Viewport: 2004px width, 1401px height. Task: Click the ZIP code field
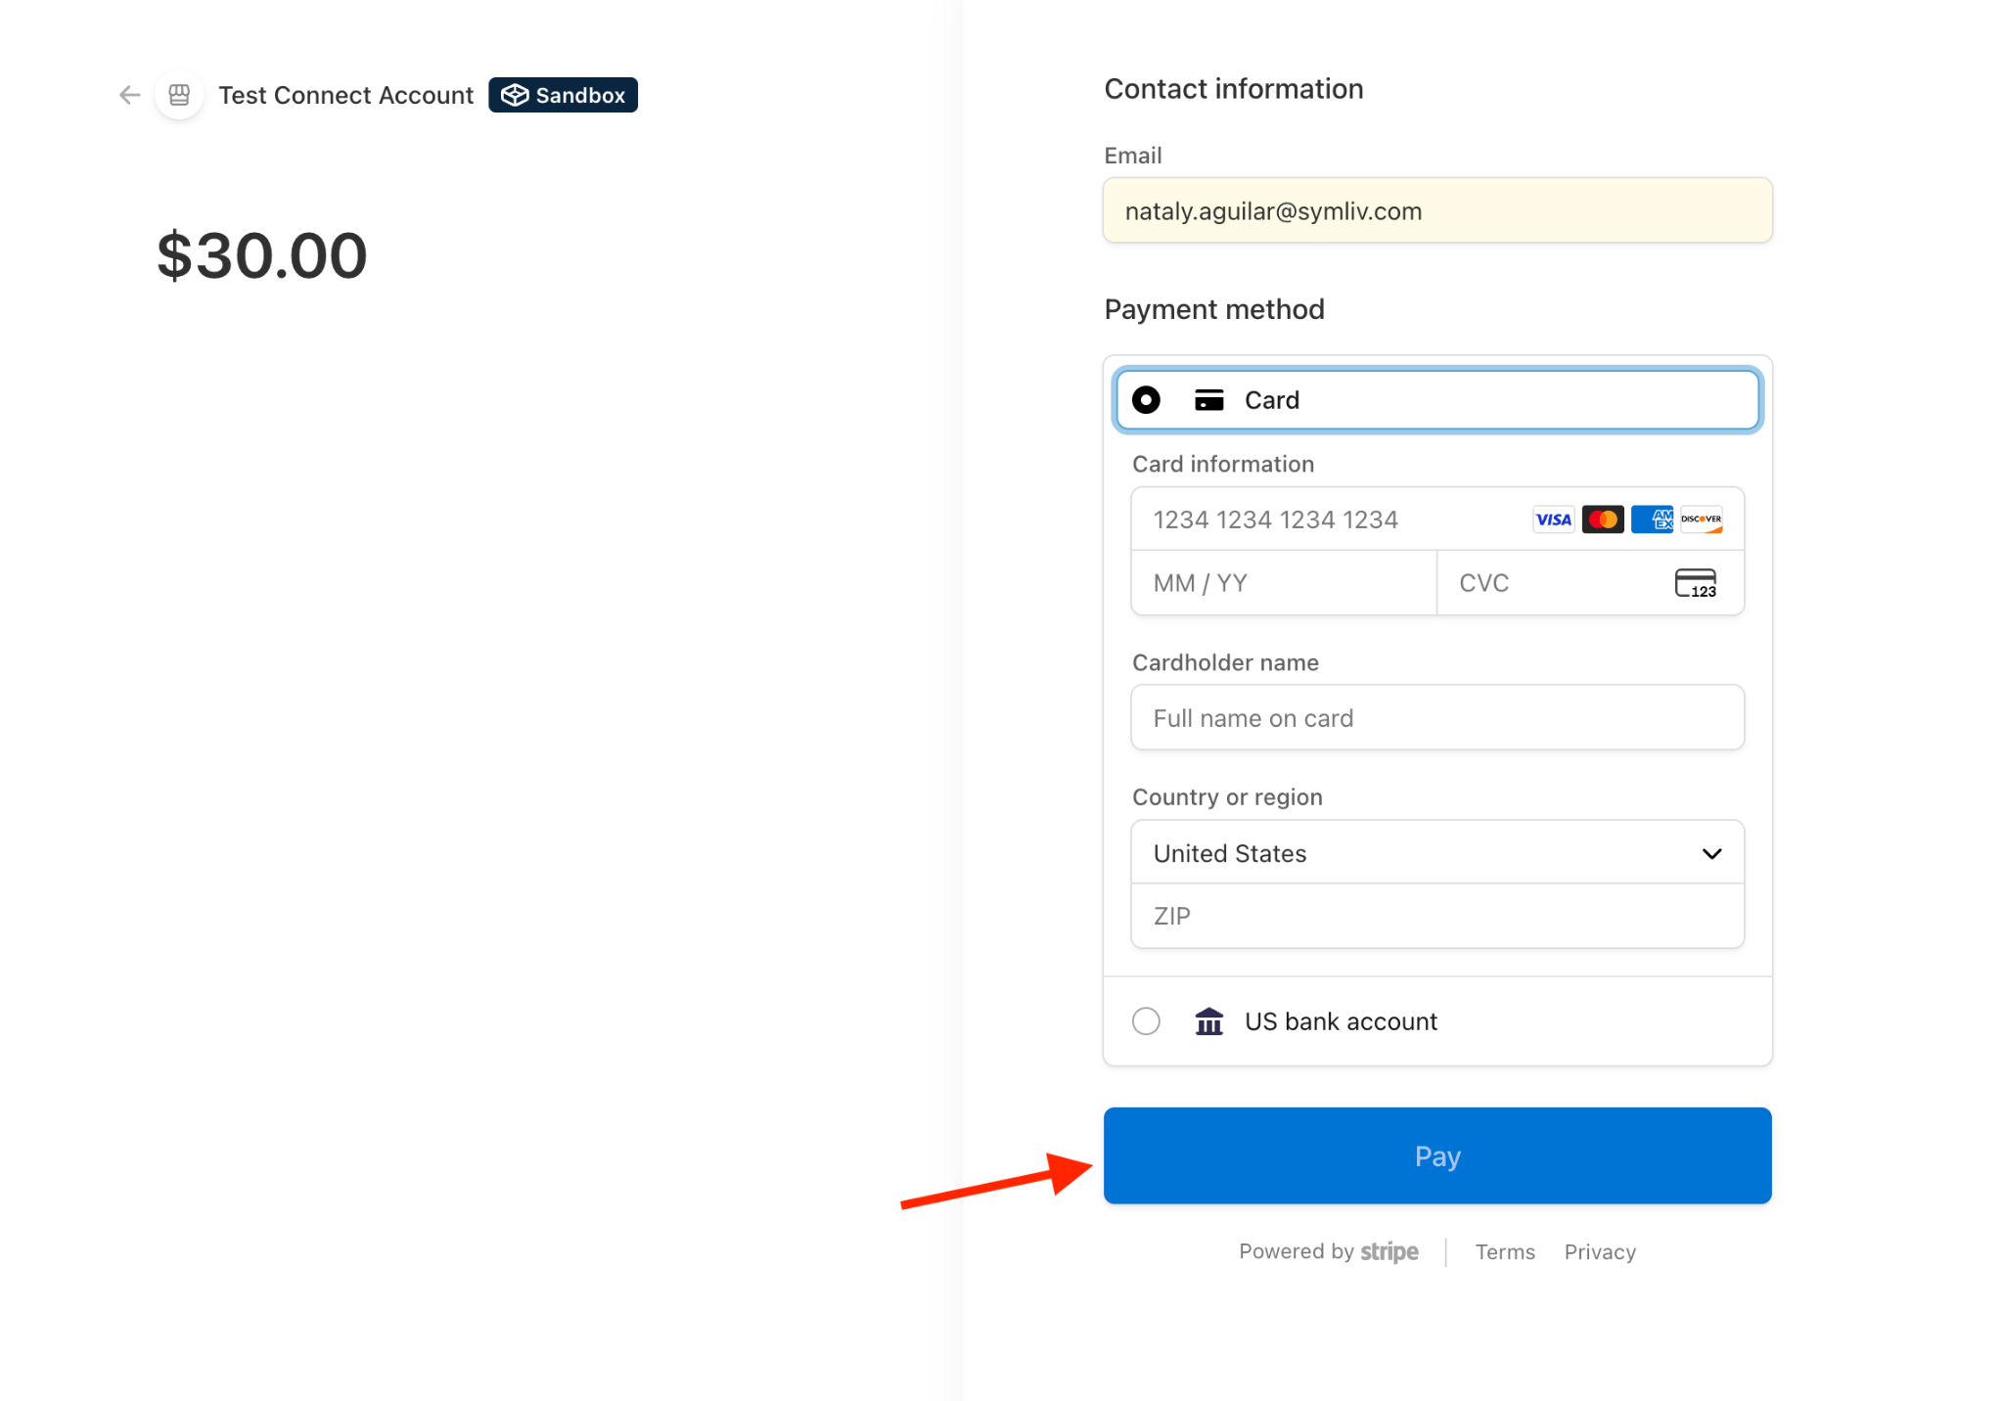click(x=1436, y=917)
